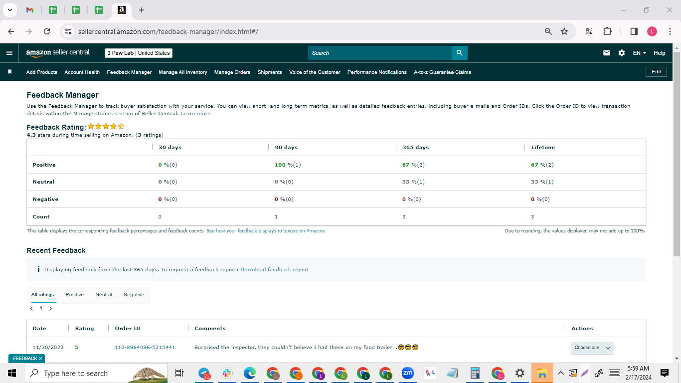Open A-to-z Guarantee Claims
681x383 pixels.
pyautogui.click(x=442, y=72)
